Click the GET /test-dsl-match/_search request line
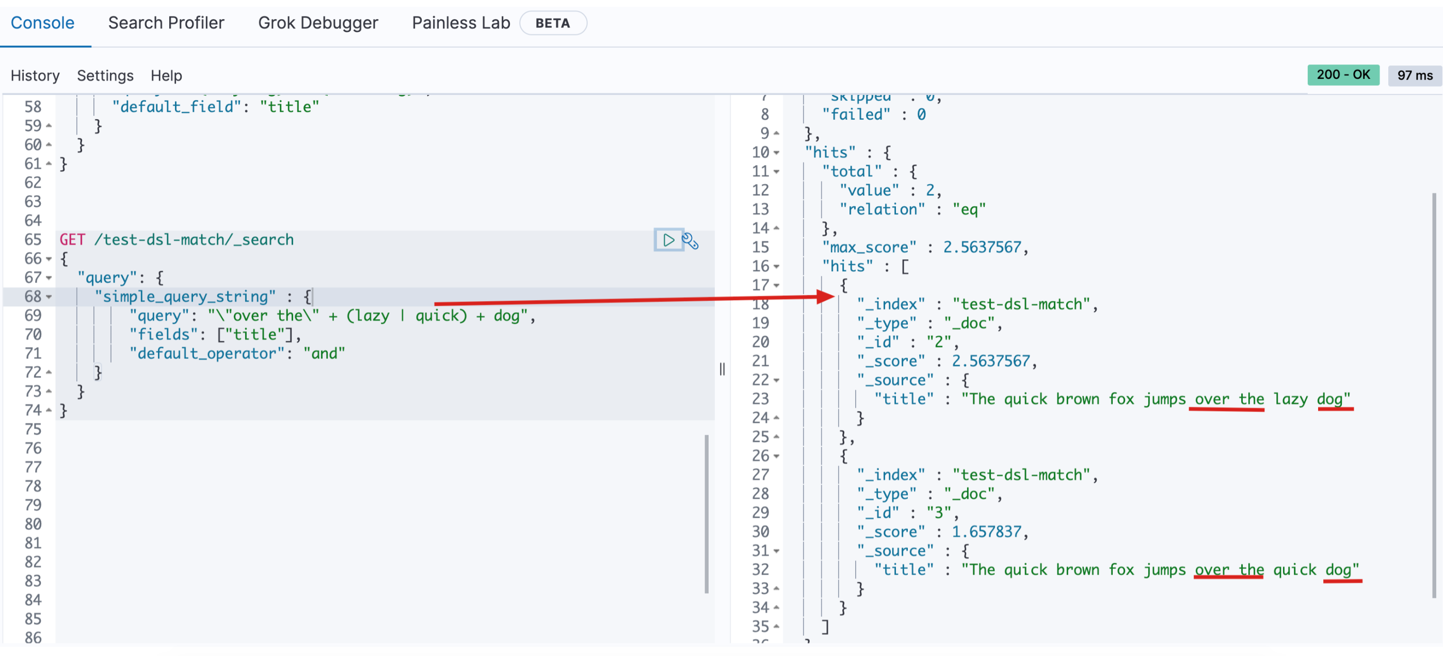 click(x=177, y=240)
